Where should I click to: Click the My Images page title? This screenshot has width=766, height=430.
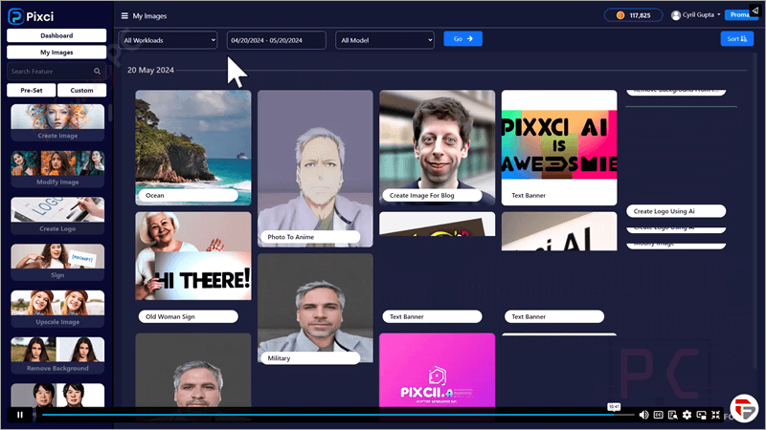click(149, 15)
